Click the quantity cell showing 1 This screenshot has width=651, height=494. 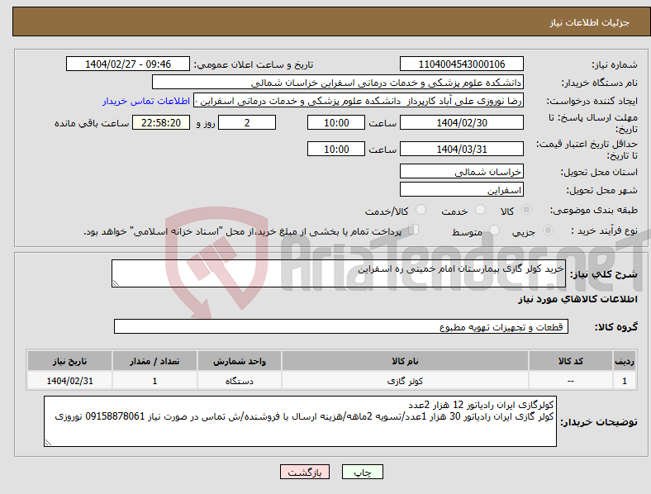(x=154, y=381)
